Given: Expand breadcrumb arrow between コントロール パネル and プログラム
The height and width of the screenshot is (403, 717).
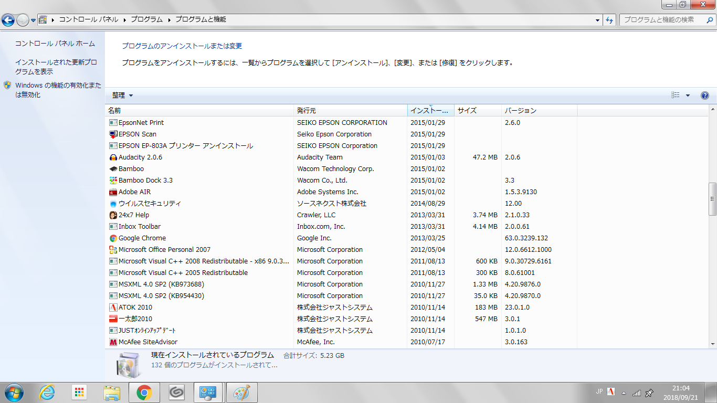Looking at the screenshot, I should click(125, 20).
